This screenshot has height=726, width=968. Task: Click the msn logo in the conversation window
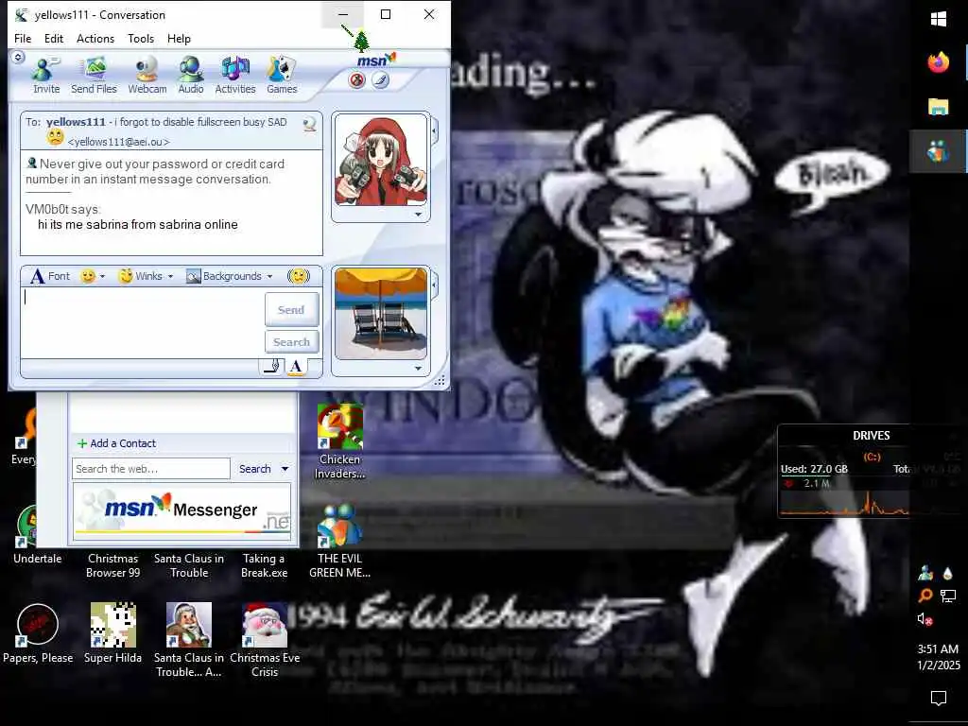coord(376,60)
